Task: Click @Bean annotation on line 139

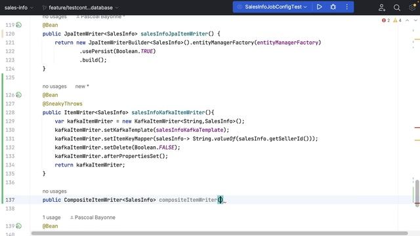Action: [50, 226]
